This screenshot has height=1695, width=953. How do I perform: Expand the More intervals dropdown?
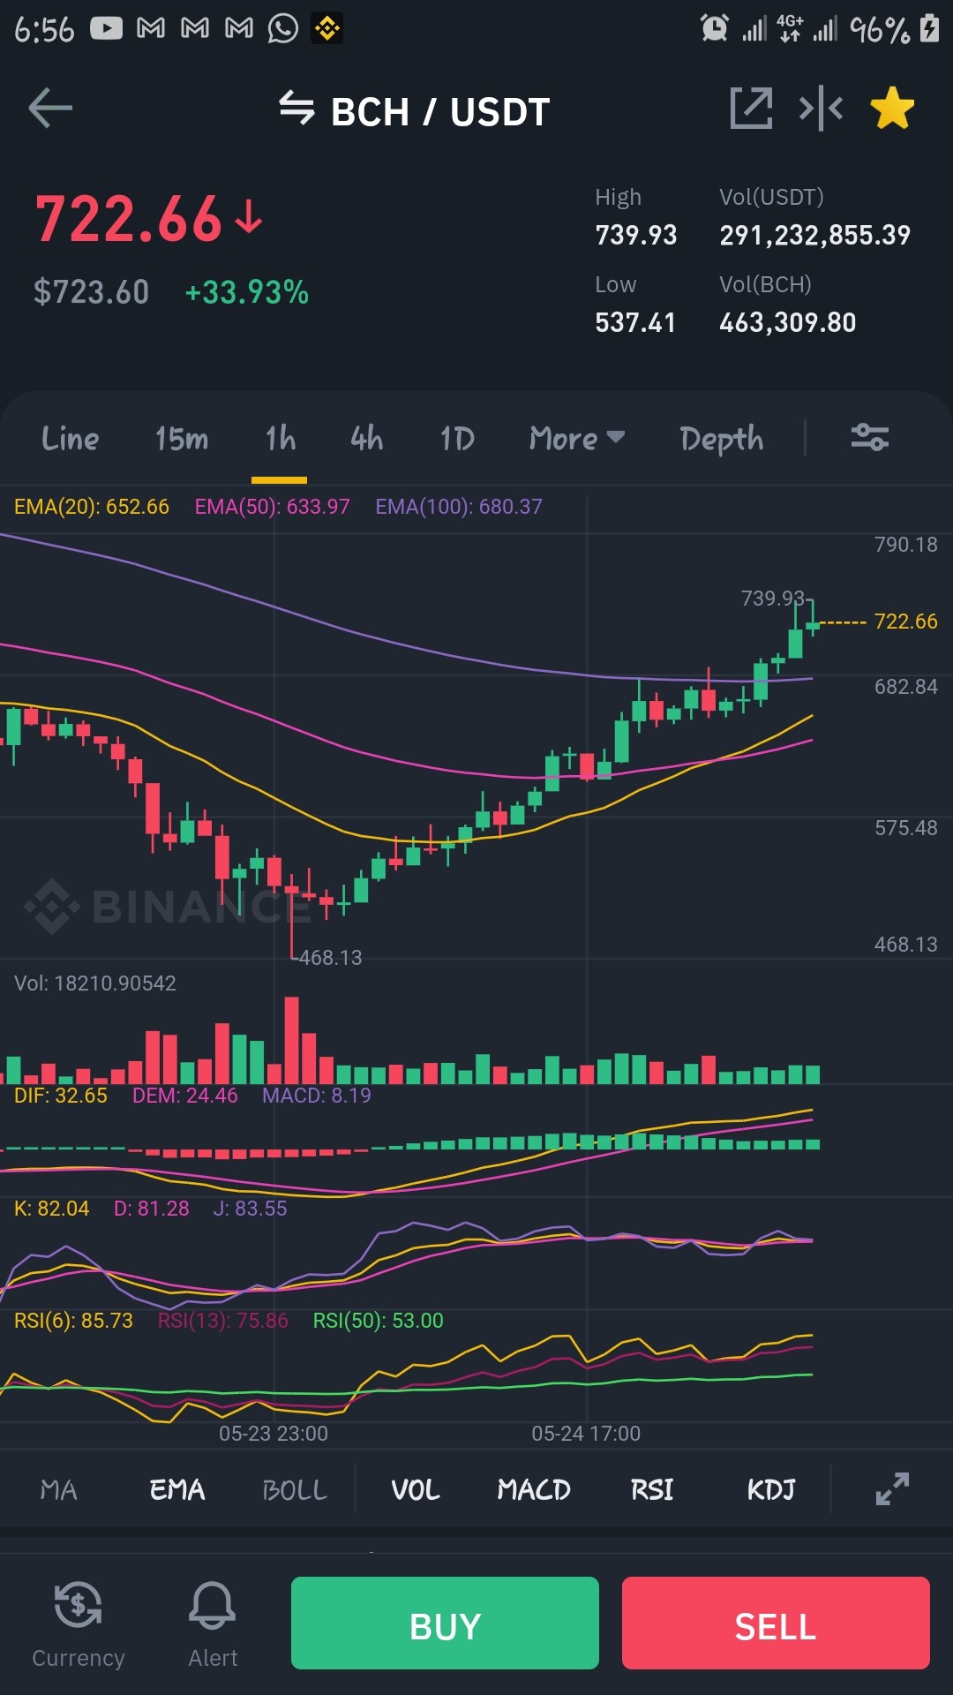click(x=577, y=439)
